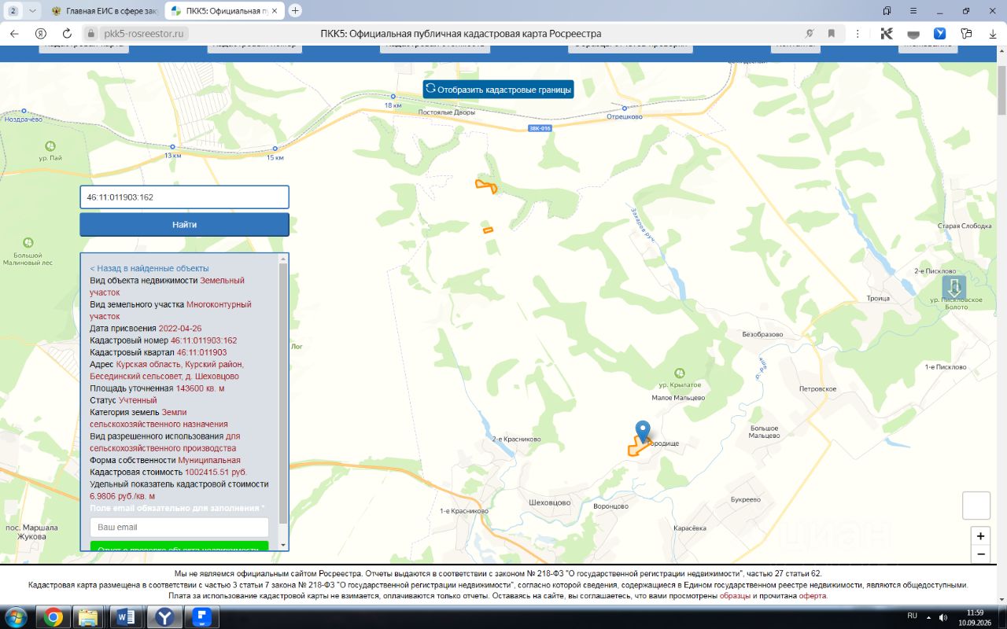Zoom out with the minus map button
Image resolution: width=1007 pixels, height=629 pixels.
tap(980, 554)
